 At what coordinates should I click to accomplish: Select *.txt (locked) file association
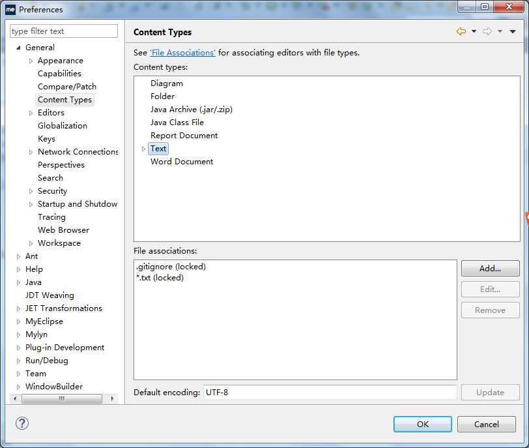[x=160, y=278]
